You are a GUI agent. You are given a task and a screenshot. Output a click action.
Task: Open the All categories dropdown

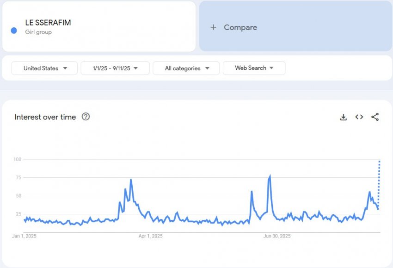(x=186, y=68)
